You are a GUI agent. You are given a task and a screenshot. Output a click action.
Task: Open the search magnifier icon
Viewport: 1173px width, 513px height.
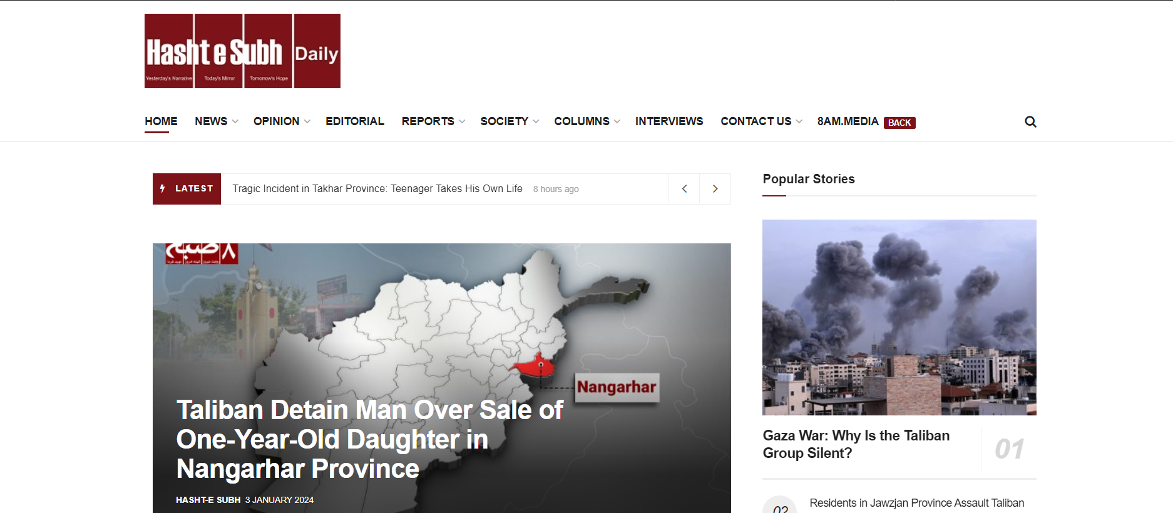(1030, 122)
